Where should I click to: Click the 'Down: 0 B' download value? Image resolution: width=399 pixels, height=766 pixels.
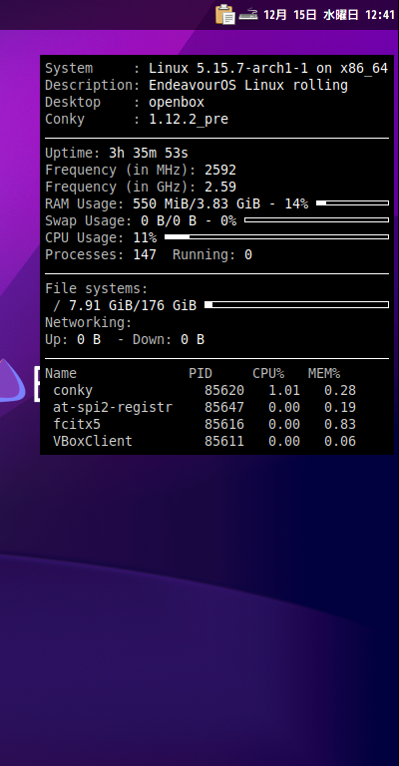coord(168,339)
